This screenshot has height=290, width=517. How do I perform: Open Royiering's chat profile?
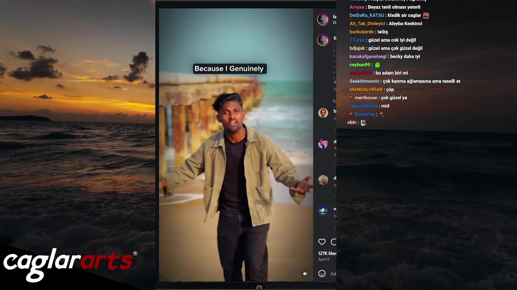pyautogui.click(x=365, y=114)
